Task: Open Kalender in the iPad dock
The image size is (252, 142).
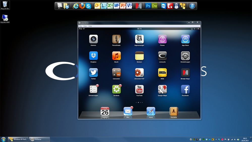Action: 105,111
